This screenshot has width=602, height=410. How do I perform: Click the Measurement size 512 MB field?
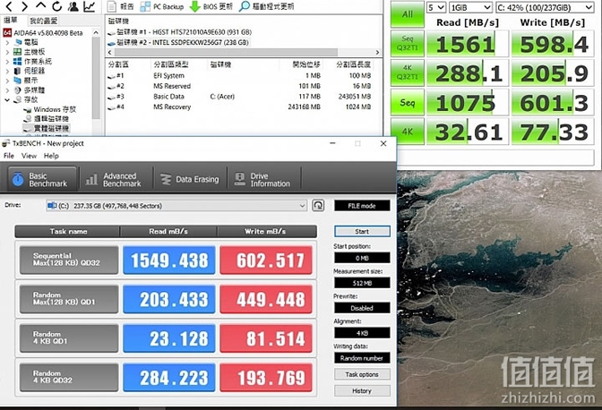click(x=362, y=283)
